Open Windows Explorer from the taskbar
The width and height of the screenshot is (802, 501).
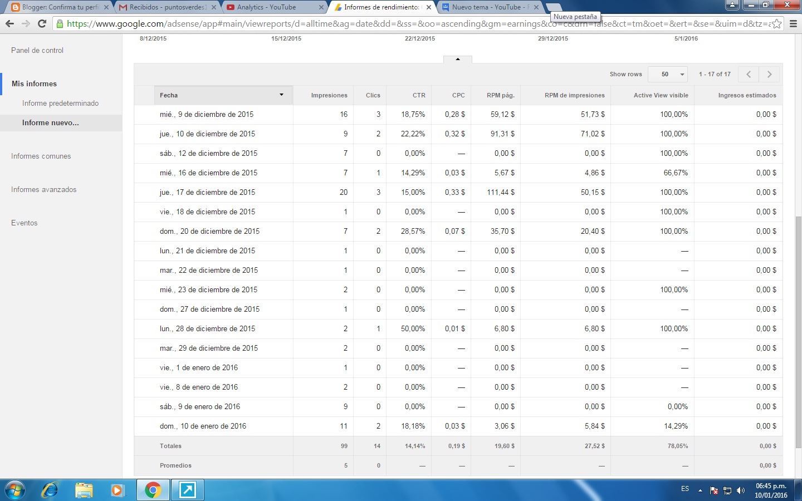tap(84, 490)
